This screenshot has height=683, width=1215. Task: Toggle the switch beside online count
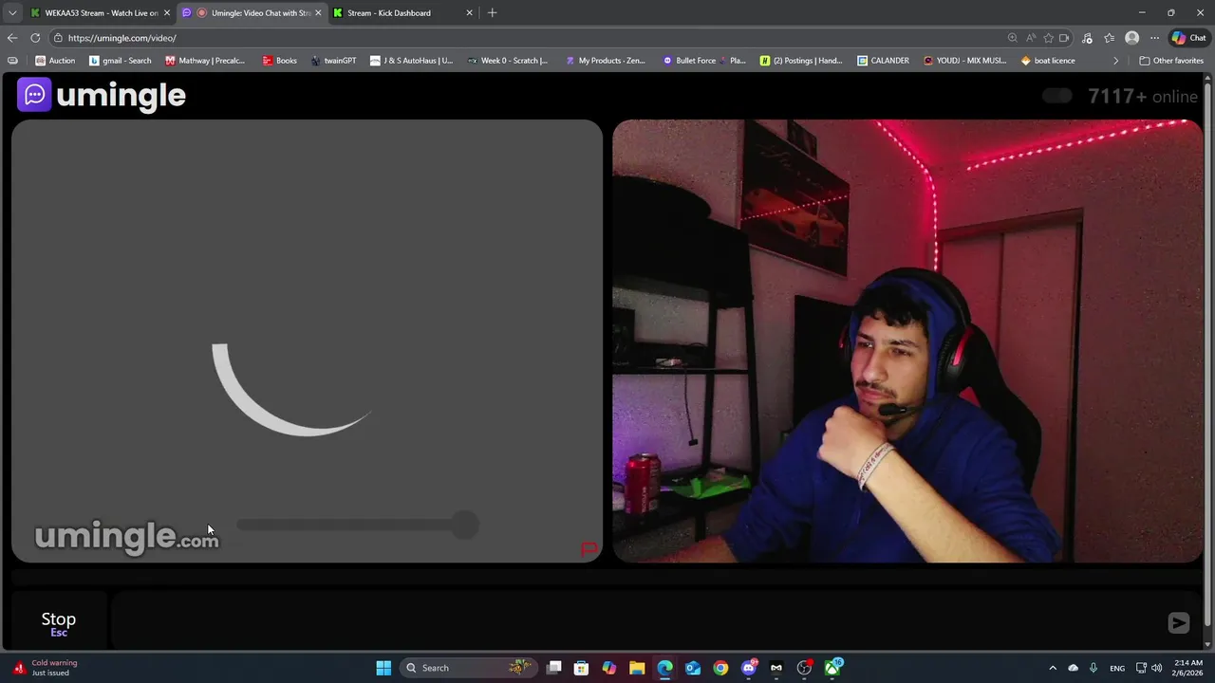coord(1056,96)
